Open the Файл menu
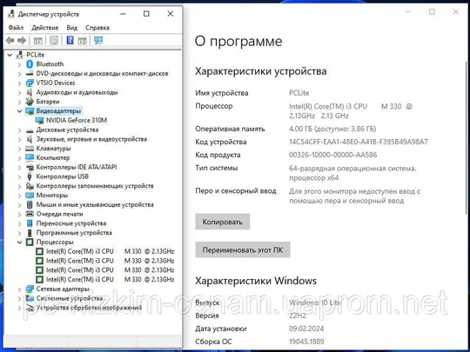This screenshot has height=352, width=470. click(x=16, y=28)
